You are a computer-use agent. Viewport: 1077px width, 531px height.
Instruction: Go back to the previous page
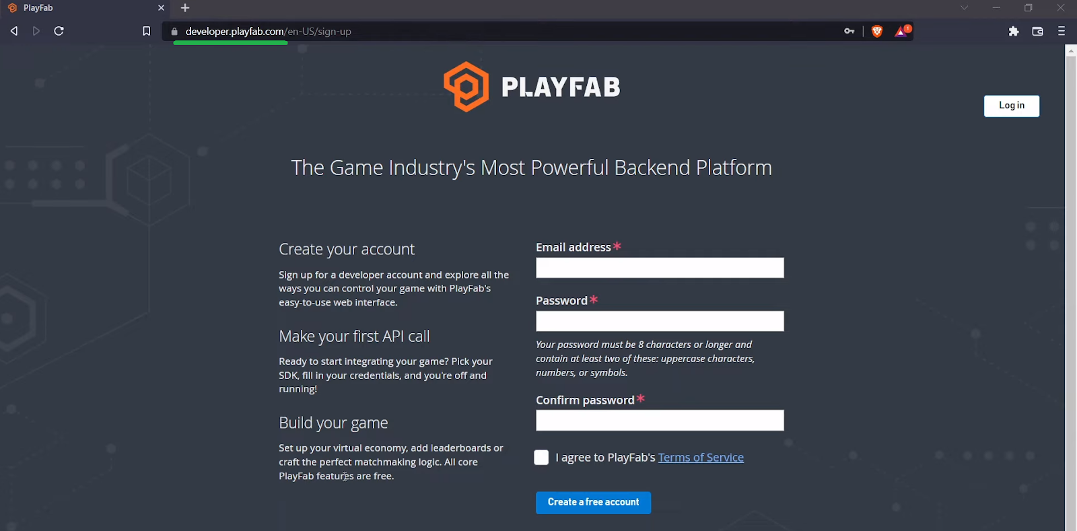(14, 31)
